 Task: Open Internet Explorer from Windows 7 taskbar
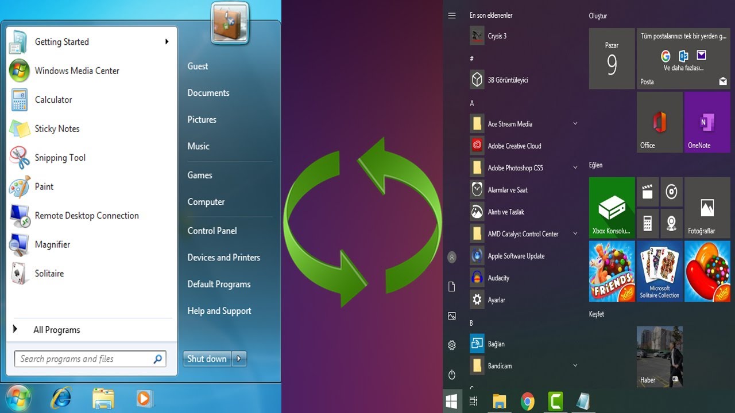coord(60,398)
